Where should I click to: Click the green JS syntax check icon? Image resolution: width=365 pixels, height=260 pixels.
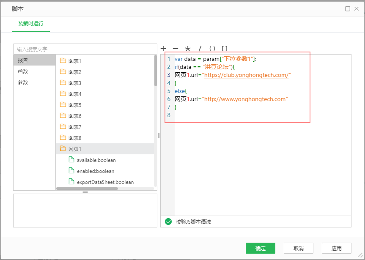click(x=168, y=222)
